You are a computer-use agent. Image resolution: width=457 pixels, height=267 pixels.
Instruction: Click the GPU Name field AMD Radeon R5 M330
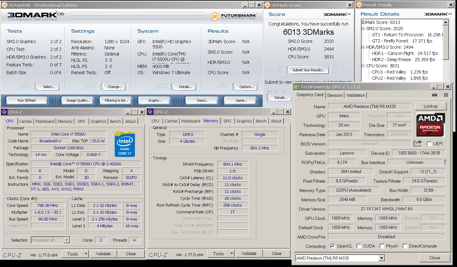coord(369,106)
